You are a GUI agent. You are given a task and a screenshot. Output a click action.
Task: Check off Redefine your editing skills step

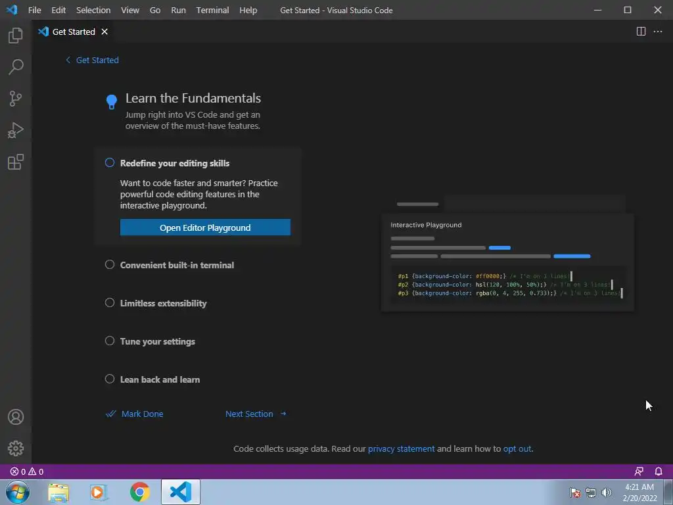point(110,163)
